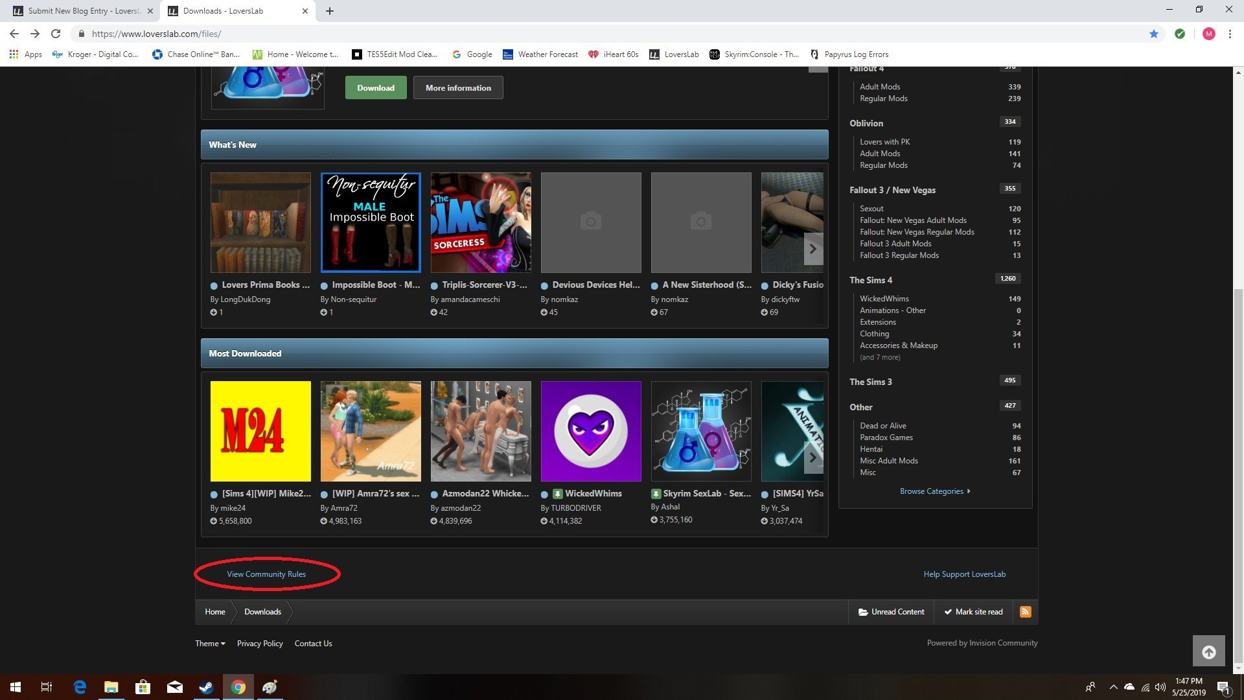Open the Mail app from the taskbar

(175, 687)
